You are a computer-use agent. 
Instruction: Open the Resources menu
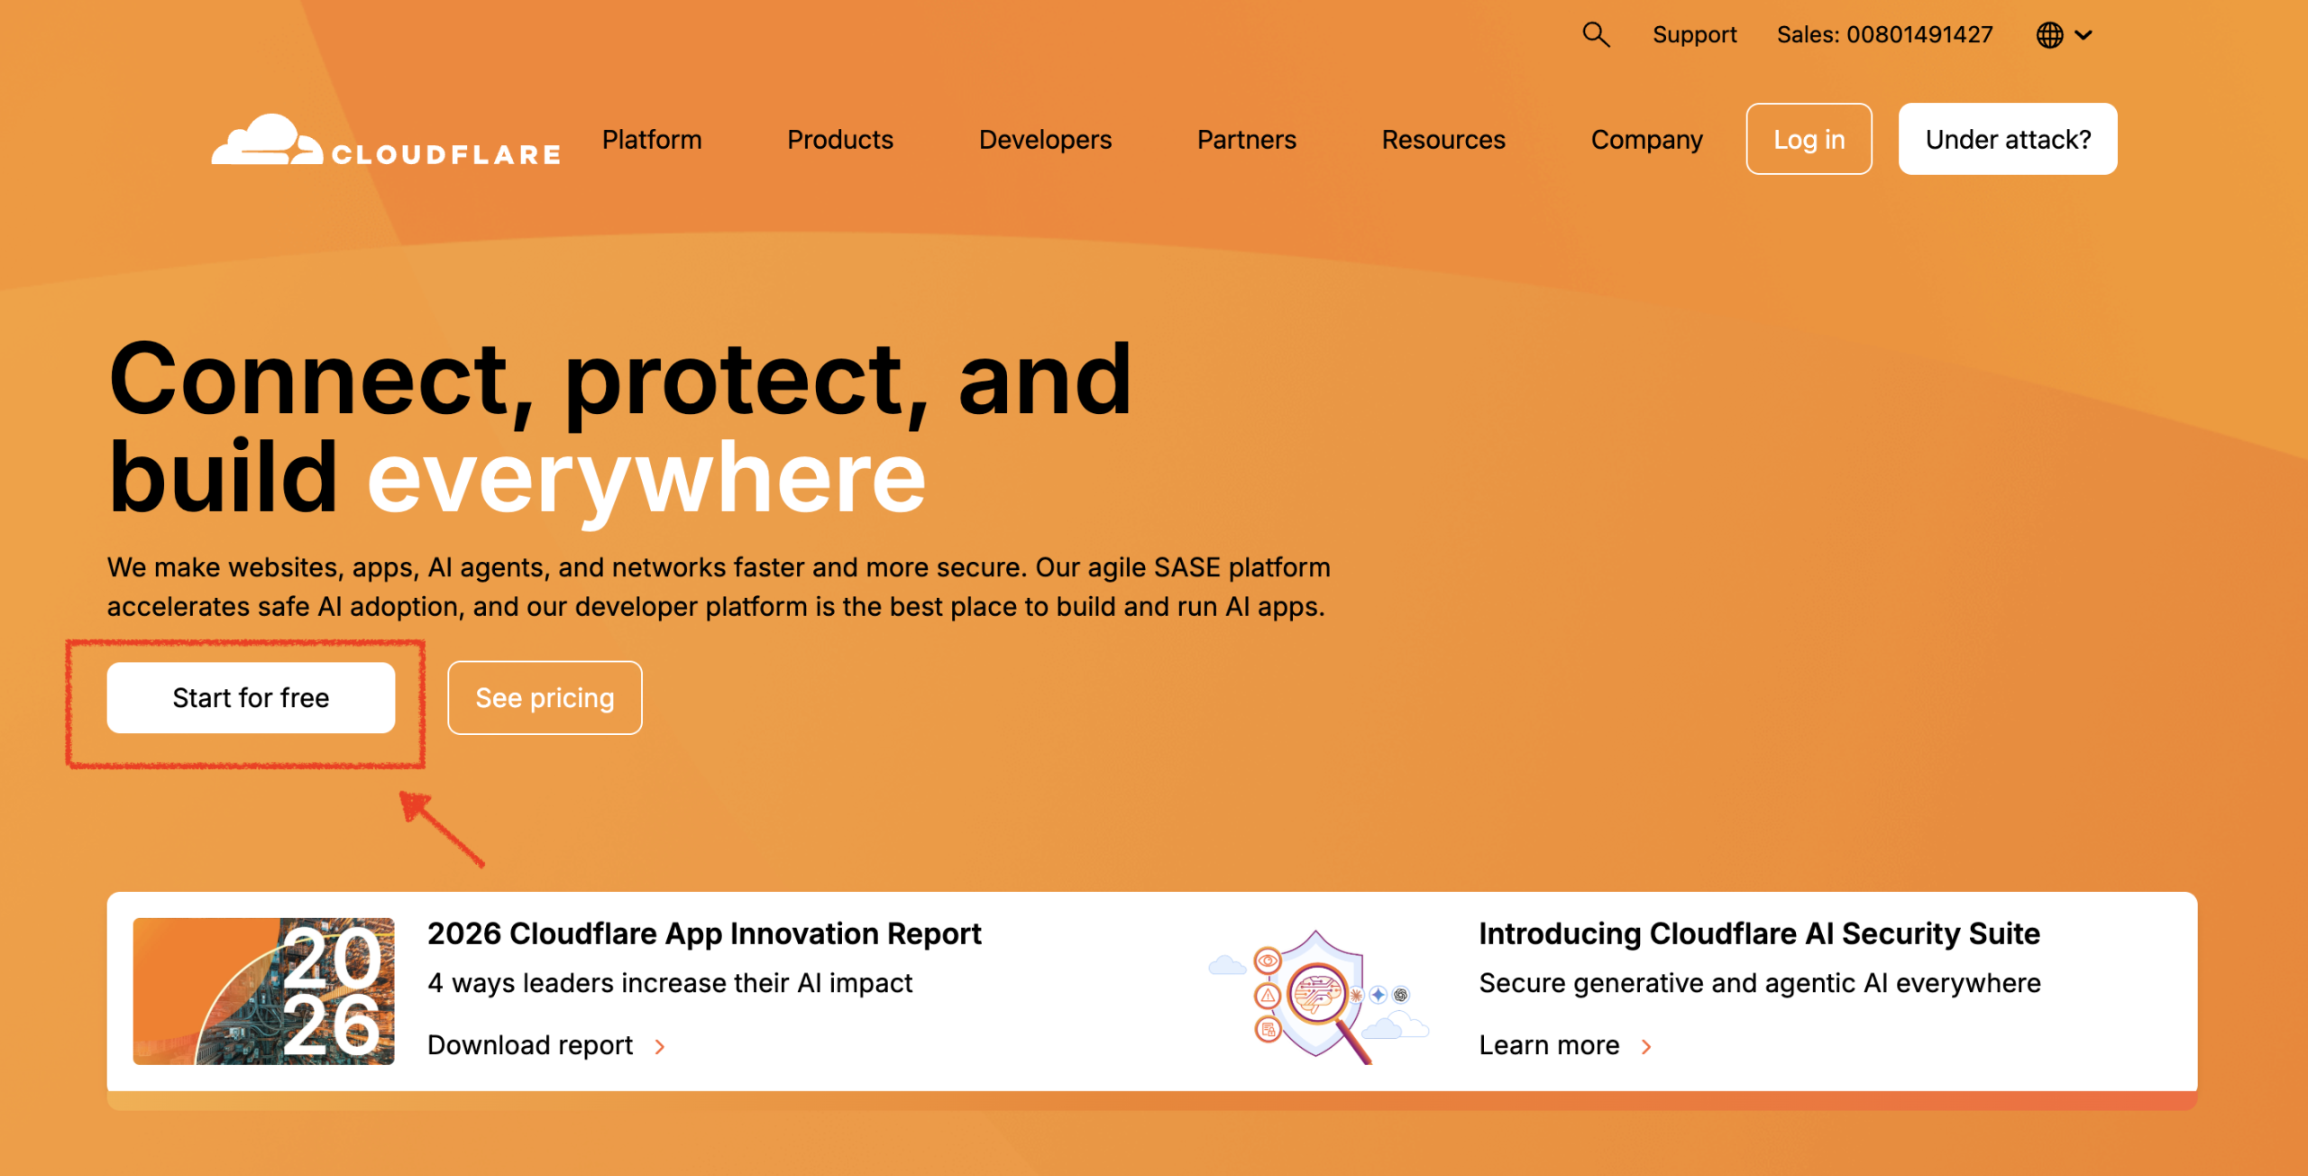coord(1442,140)
